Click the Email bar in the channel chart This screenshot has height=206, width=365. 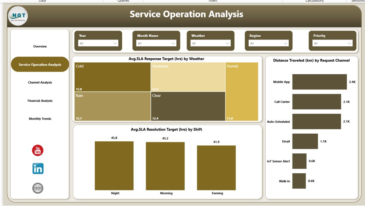tap(305, 141)
